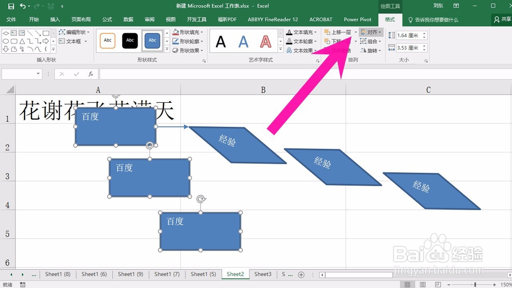This screenshot has height=288, width=512.
Task: Expand the WordArt styles gallery
Action: [281, 50]
